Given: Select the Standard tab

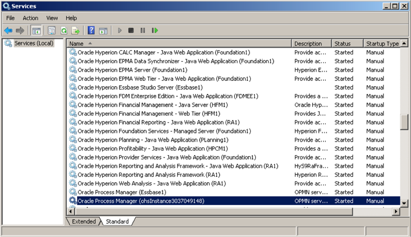Looking at the screenshot, I should point(117,221).
